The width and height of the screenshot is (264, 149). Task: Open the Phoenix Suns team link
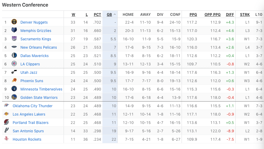pyautogui.click(x=32, y=81)
